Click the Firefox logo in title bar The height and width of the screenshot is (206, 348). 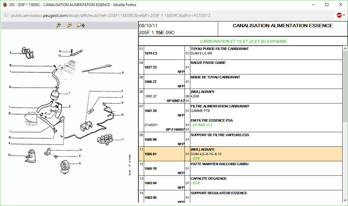(x=5, y=5)
